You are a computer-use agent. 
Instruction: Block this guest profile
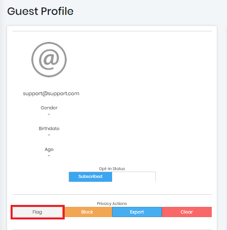87,212
